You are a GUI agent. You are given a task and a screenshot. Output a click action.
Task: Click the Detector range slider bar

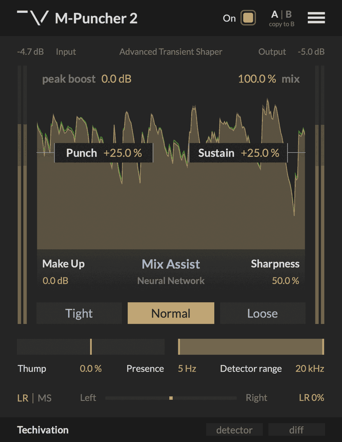click(x=251, y=347)
